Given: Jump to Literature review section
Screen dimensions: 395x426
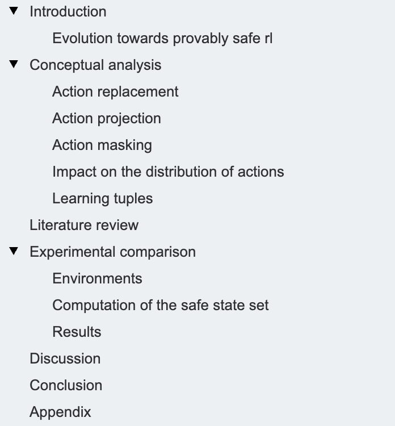Looking at the screenshot, I should pyautogui.click(x=84, y=225).
